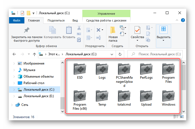Open the Quick Access Toolbar customize dropdown
Viewport: 195px width, 129px height.
pyautogui.click(x=33, y=13)
